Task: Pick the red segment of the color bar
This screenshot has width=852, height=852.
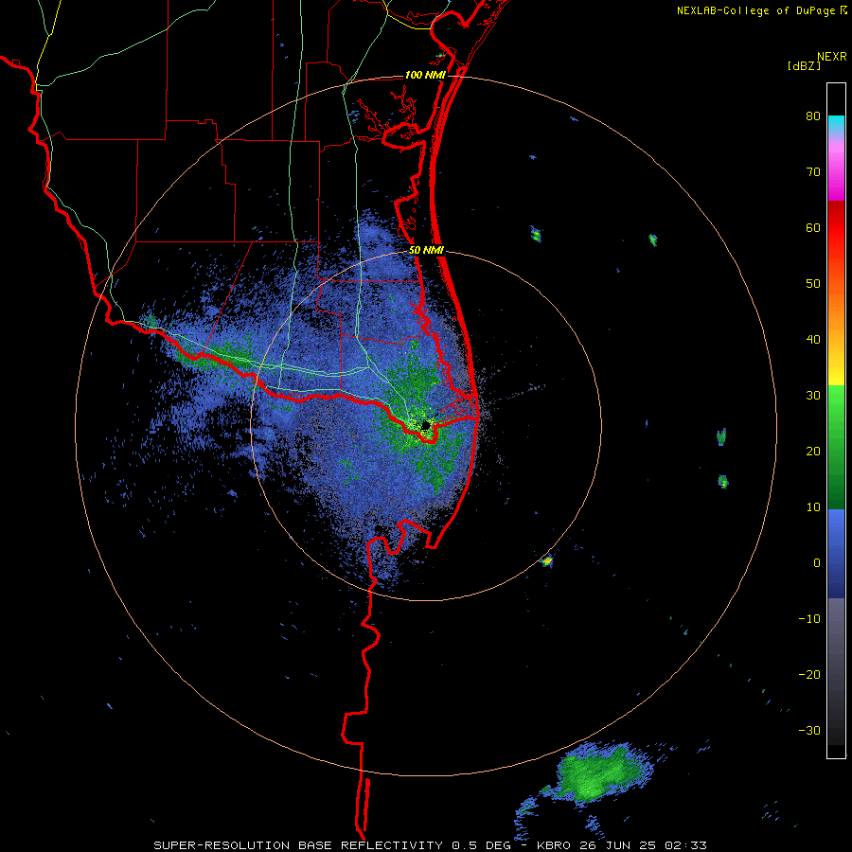Action: [836, 228]
